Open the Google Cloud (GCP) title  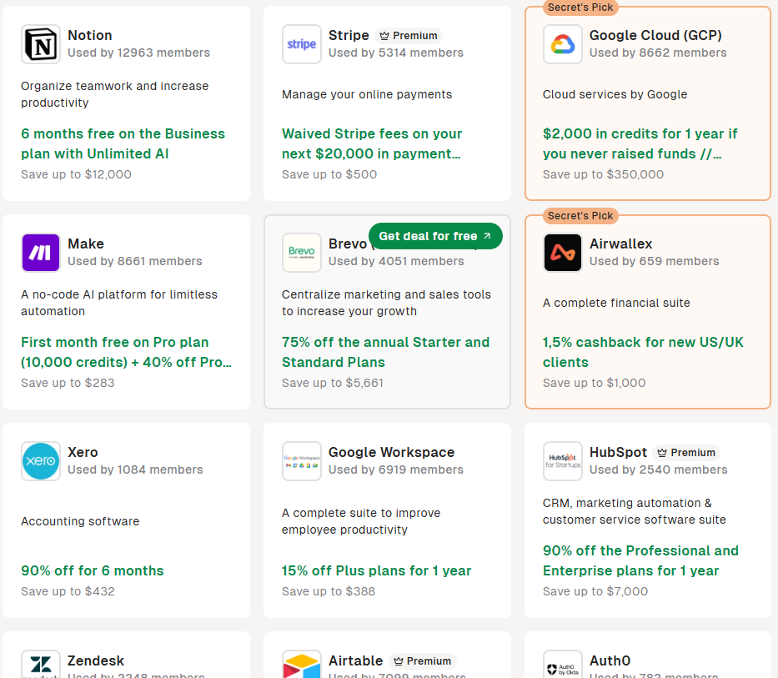[x=655, y=35]
